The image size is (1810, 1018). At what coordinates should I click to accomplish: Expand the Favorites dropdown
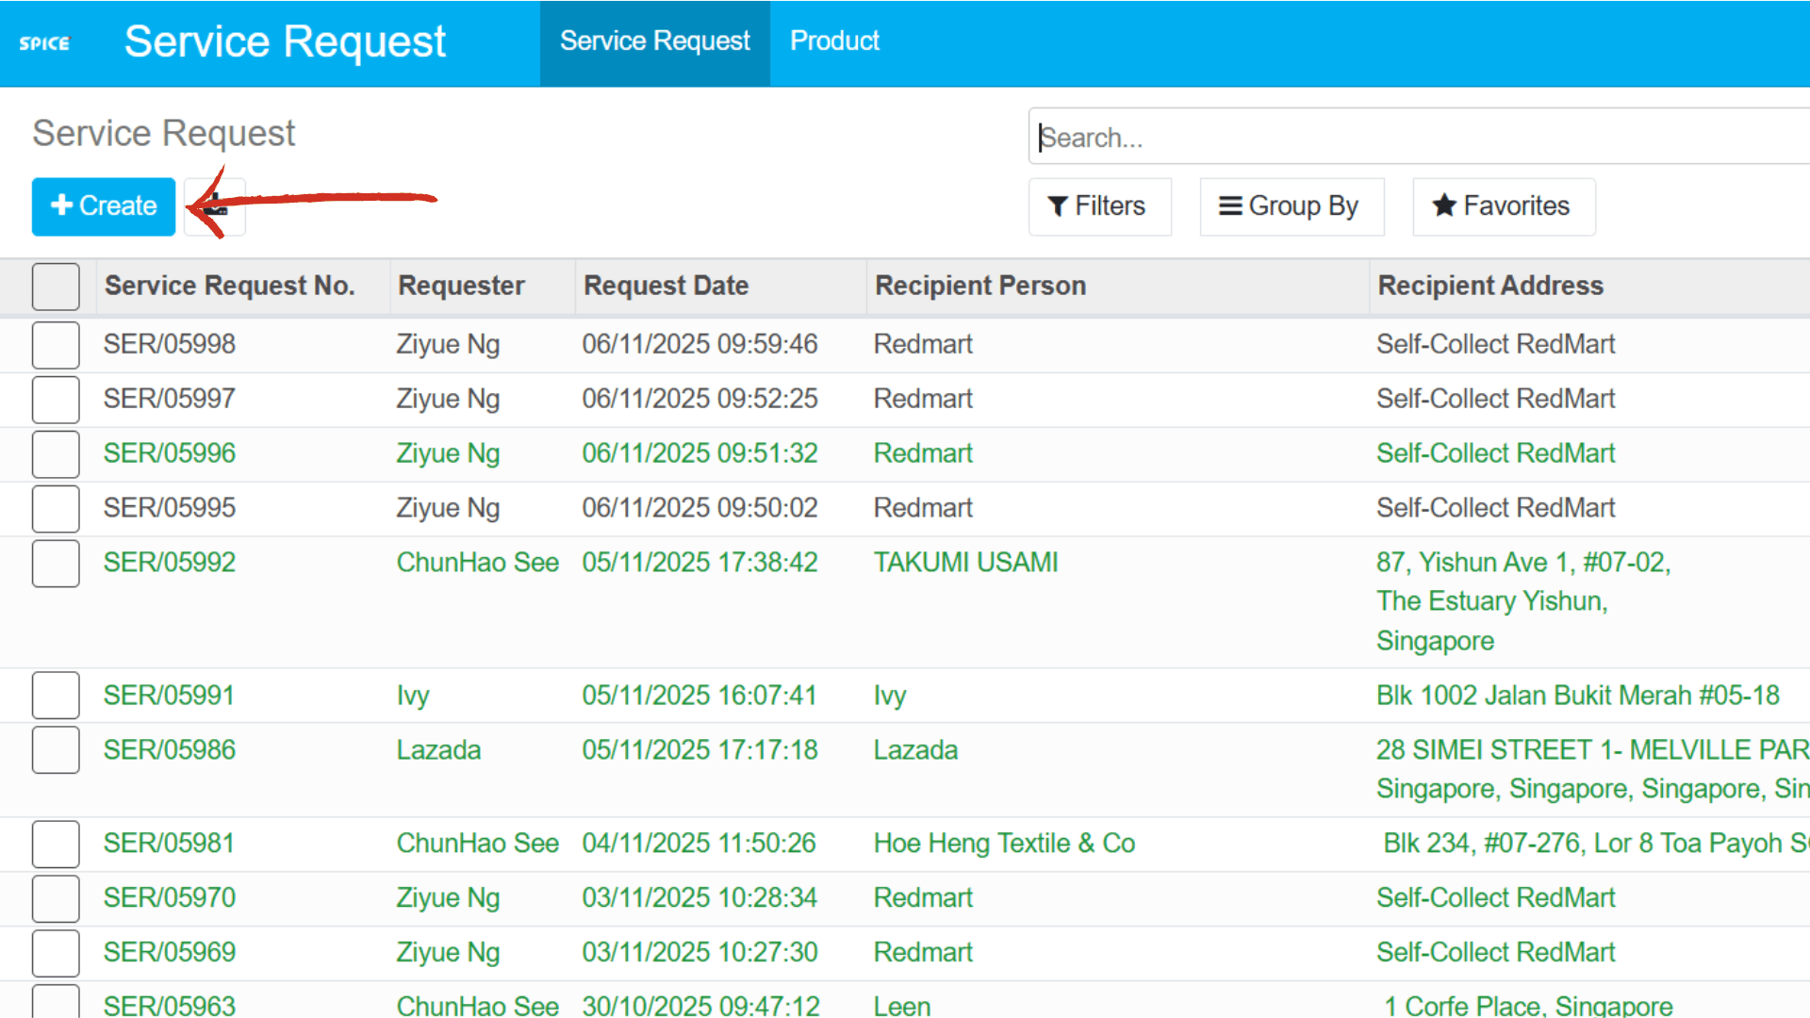click(x=1503, y=206)
